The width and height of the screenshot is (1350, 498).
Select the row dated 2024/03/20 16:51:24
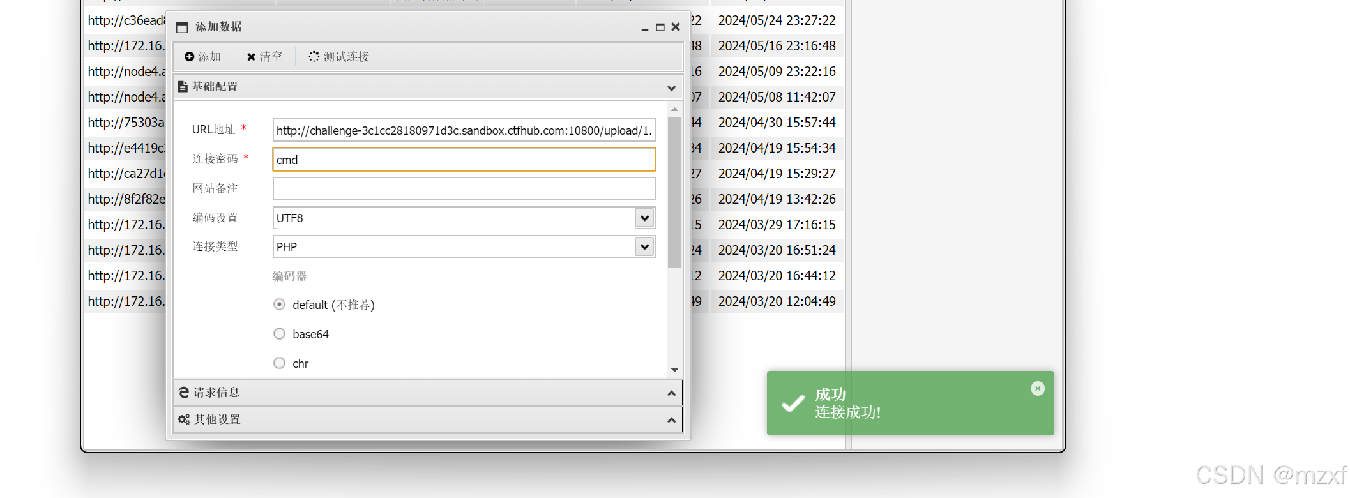click(777, 250)
